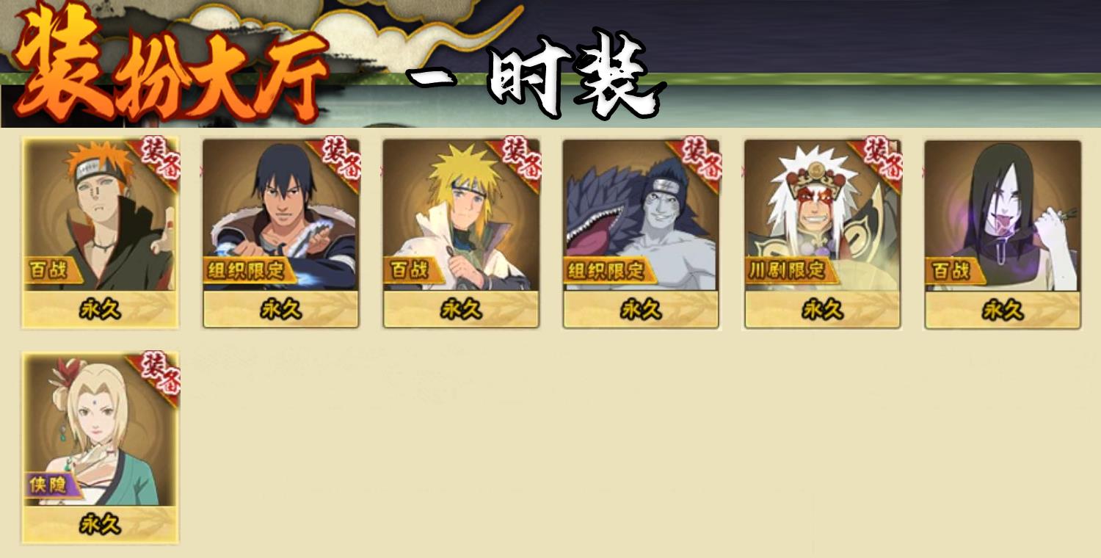The image size is (1101, 558).
Task: Click the 永久 label under Orochimaru's card
Action: pos(1003,310)
